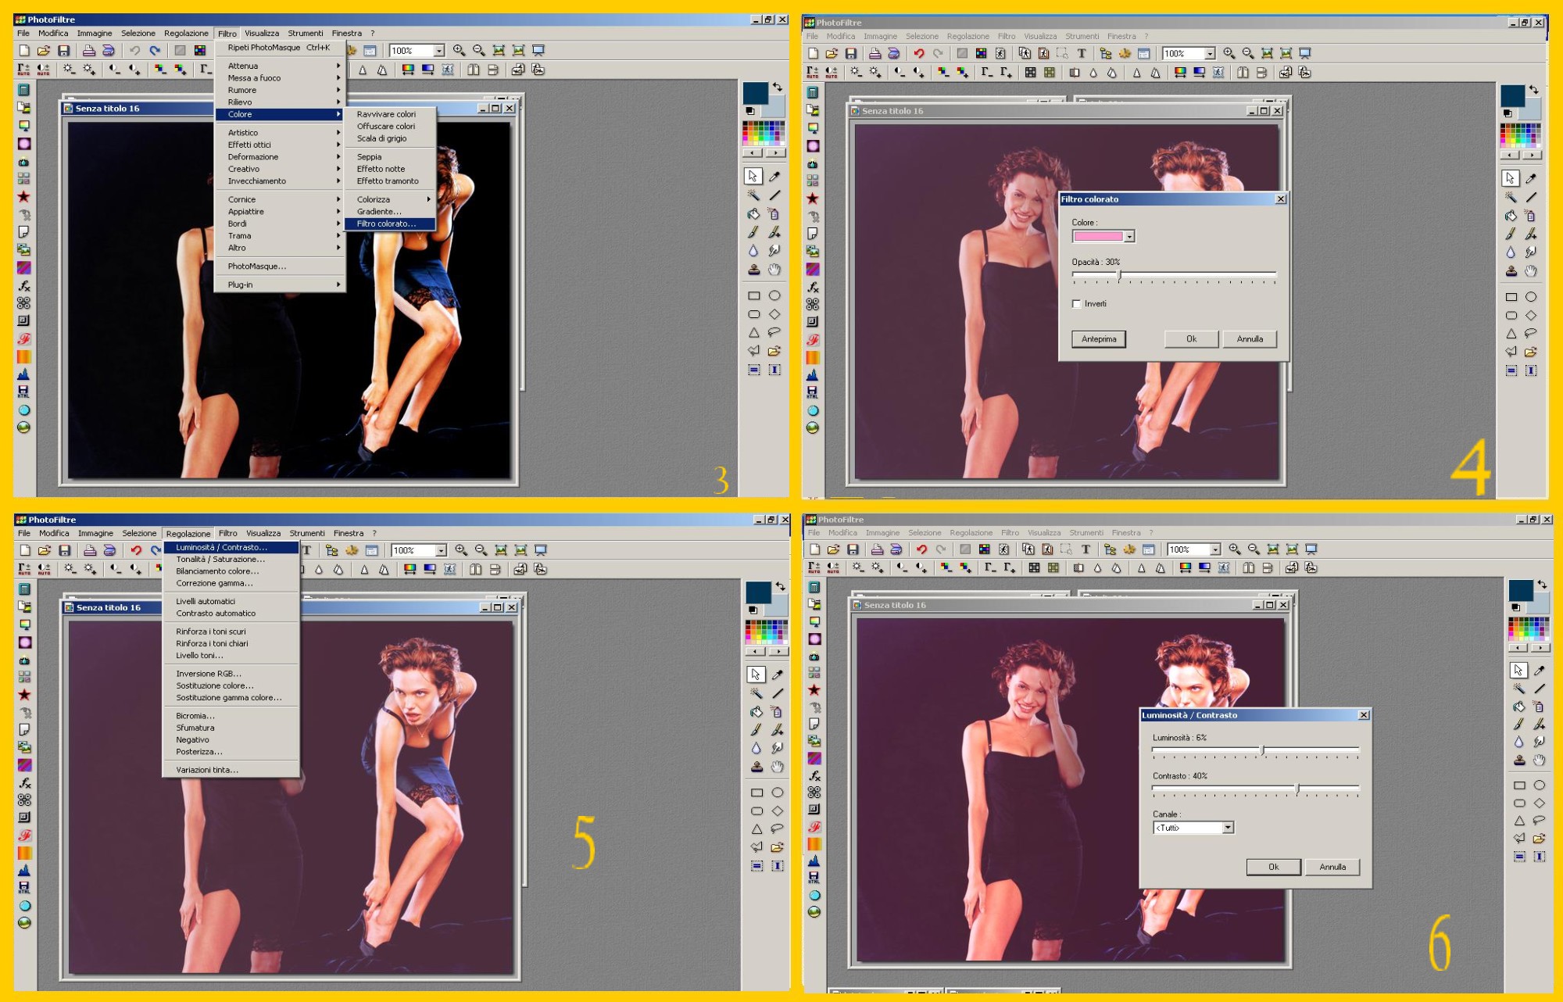Image resolution: width=1563 pixels, height=1002 pixels.
Task: Select the hand move tool in screenshot 5
Action: [777, 768]
